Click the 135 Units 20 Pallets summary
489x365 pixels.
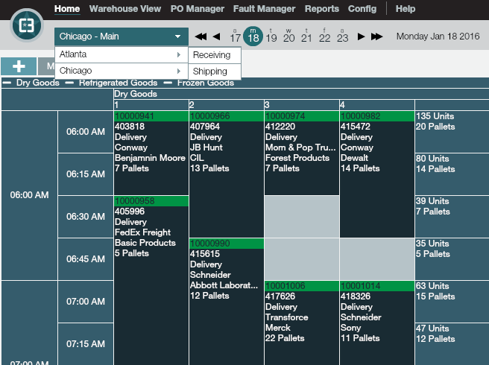pyautogui.click(x=452, y=132)
